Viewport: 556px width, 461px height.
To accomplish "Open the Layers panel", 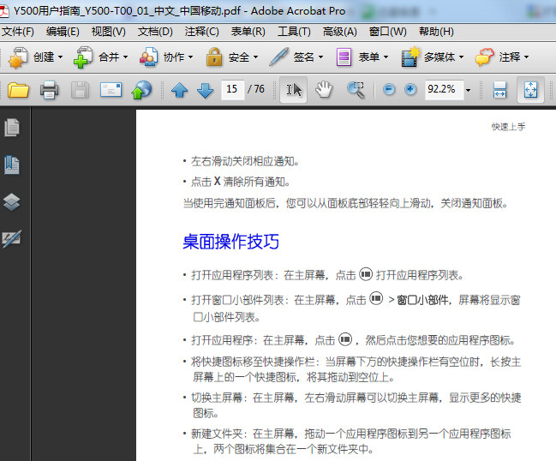I will point(12,202).
